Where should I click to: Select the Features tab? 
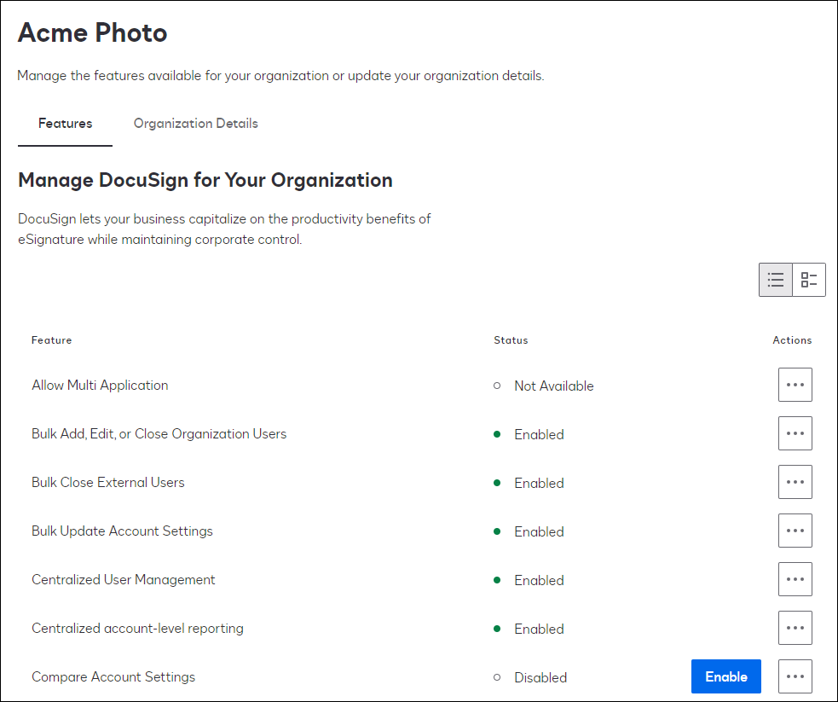65,124
